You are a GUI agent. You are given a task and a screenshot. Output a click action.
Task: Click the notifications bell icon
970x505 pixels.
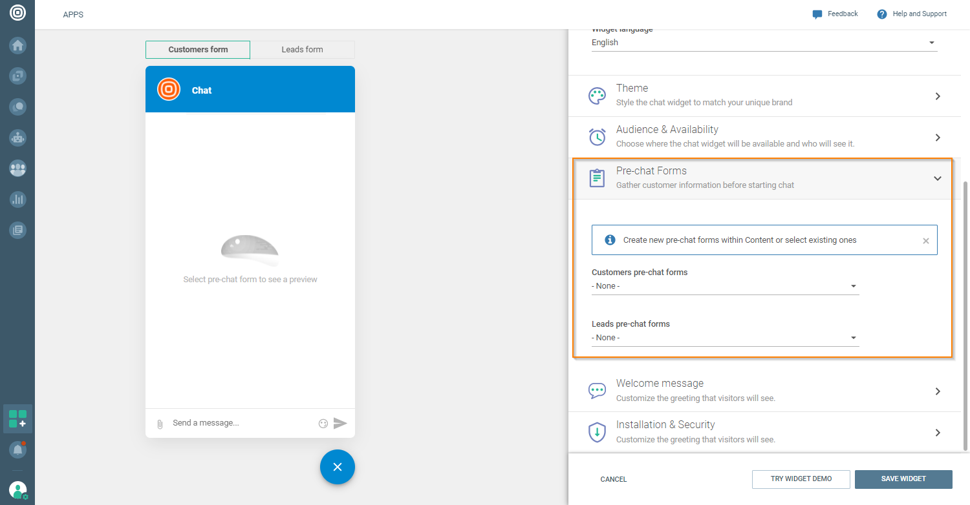point(17,449)
